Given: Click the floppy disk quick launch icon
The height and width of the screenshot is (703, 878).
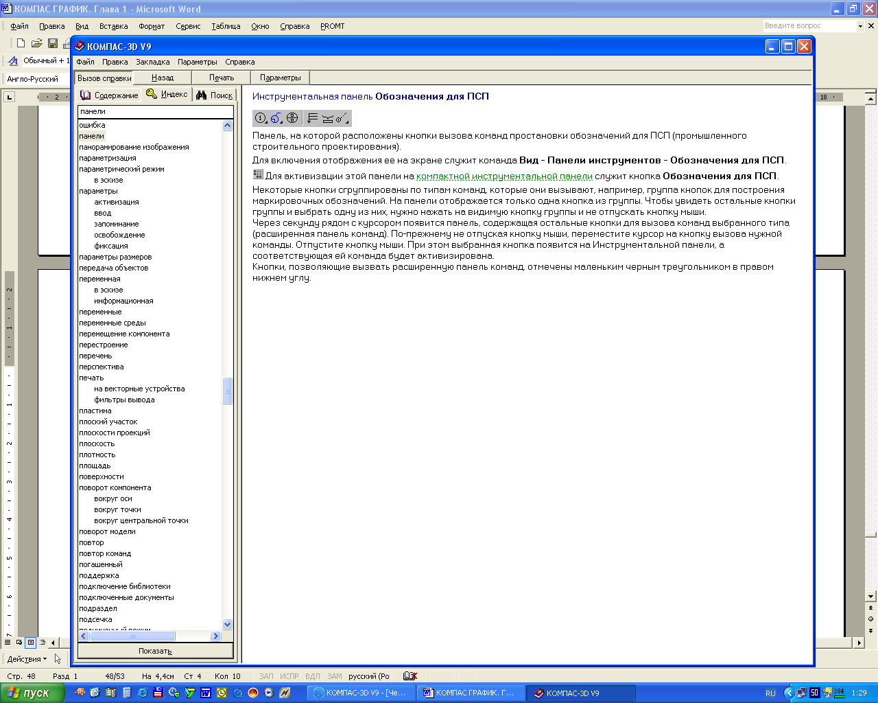Looking at the screenshot, I should click(158, 693).
